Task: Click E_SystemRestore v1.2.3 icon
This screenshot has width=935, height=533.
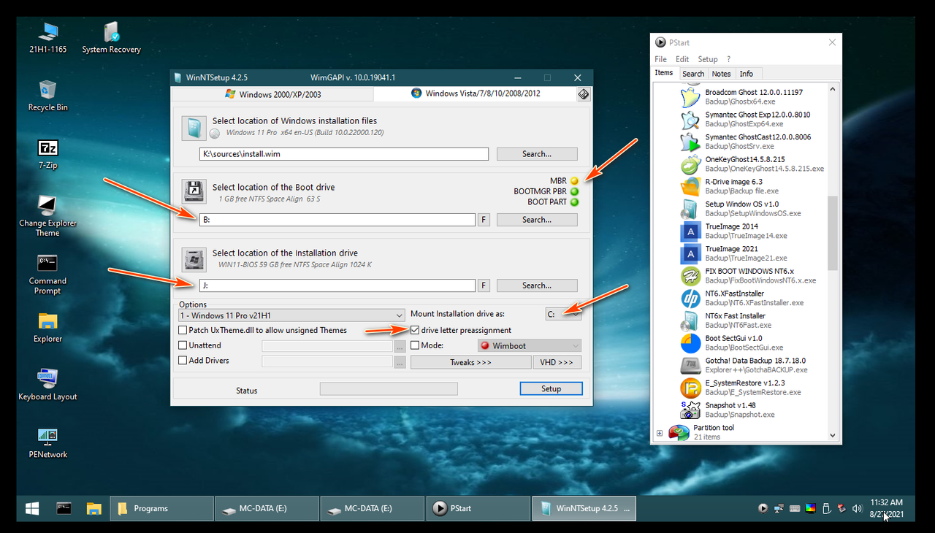Action: click(x=690, y=388)
